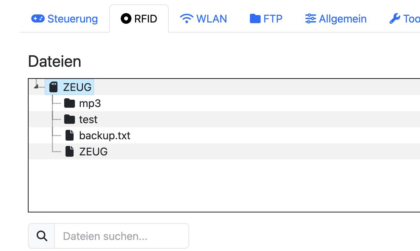The height and width of the screenshot is (251, 420).
Task: Click the SD card icon next to ZEUG
Action: click(x=53, y=87)
